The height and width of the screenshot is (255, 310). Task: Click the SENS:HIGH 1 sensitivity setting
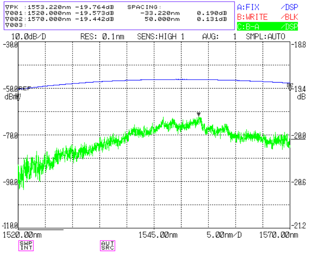tap(161, 37)
